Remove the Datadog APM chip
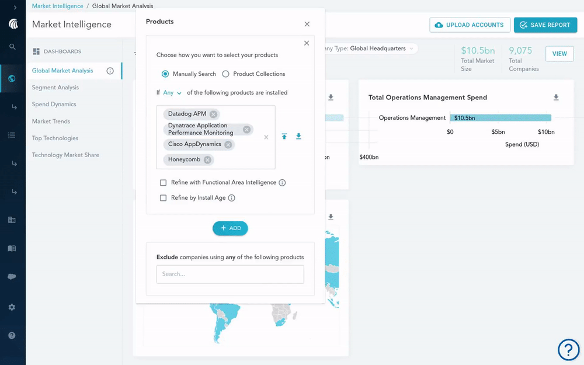 coord(213,114)
